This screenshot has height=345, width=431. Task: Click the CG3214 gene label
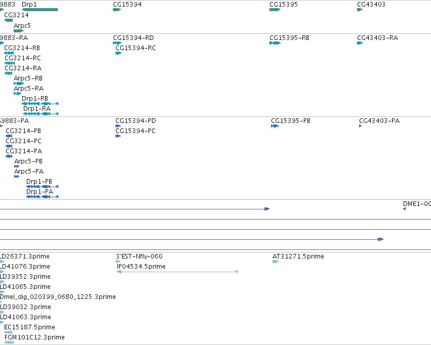17,15
